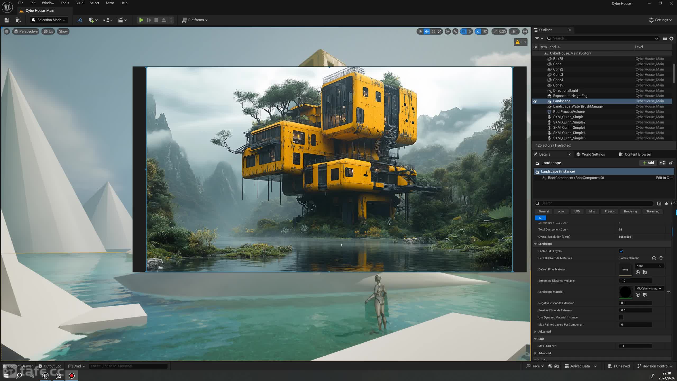This screenshot has height=381, width=677.
Task: Save the current level with the floppy icon
Action: (x=7, y=20)
